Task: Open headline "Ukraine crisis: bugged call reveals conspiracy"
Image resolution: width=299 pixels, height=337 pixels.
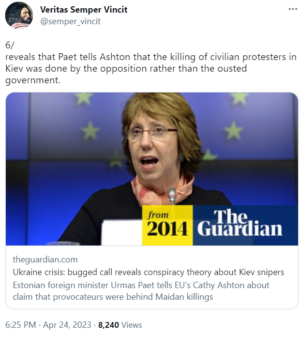Action: point(149,272)
